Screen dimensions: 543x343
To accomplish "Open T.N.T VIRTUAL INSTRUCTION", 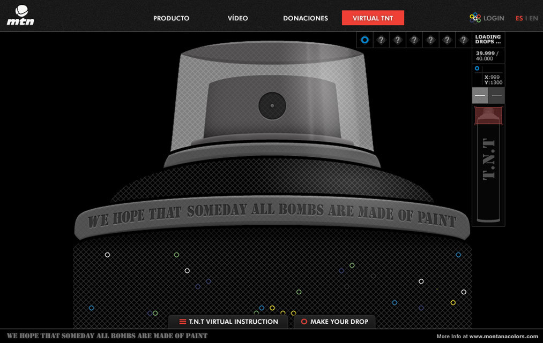I will click(x=229, y=322).
